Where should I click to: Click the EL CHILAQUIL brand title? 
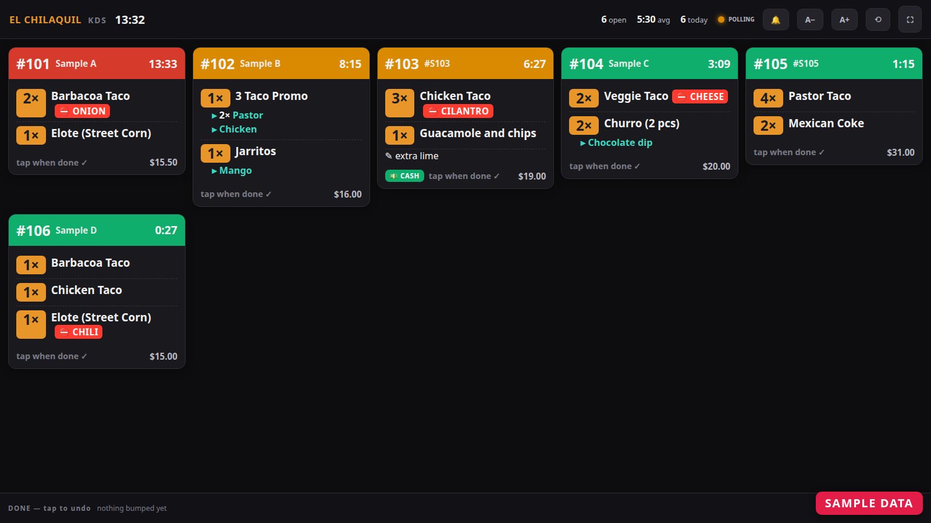click(x=45, y=20)
